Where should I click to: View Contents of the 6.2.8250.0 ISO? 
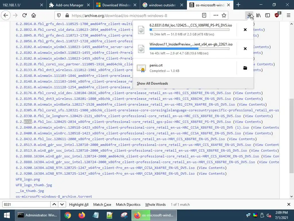(x=252, y=104)
